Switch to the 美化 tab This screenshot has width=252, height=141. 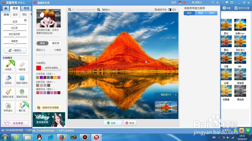coord(15,8)
